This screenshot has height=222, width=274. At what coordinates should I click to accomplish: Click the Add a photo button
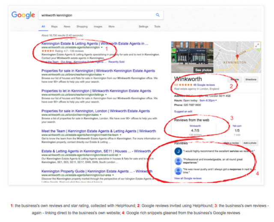(x=250, y=143)
